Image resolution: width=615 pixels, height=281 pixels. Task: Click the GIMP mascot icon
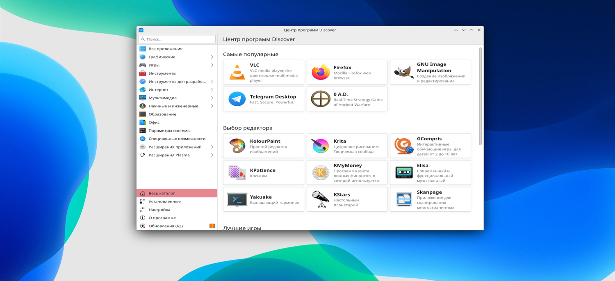pos(404,72)
